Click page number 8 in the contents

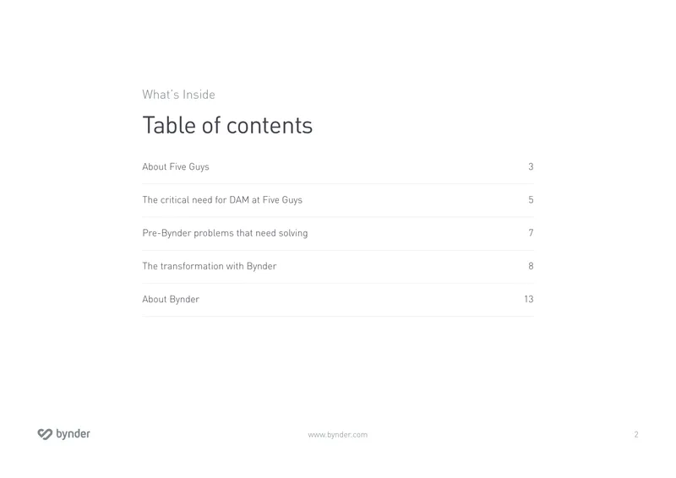pos(531,266)
